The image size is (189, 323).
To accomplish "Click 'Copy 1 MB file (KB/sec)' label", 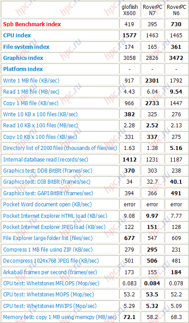I will 31,103.
